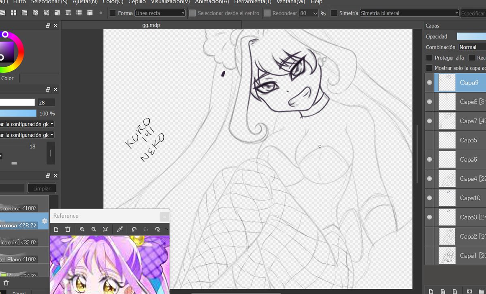486x294 pixels.
Task: Rotate the reference image left
Action: click(x=134, y=229)
